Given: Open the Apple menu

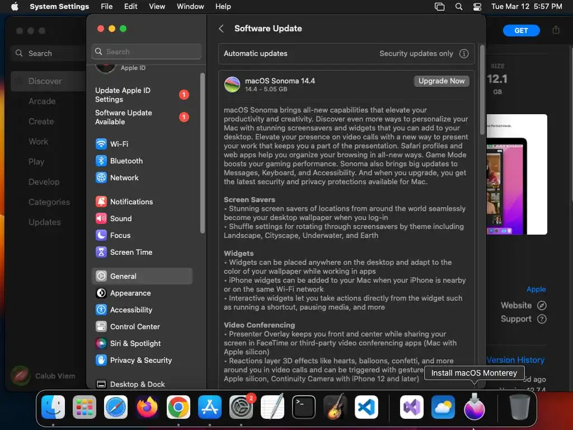Looking at the screenshot, I should point(15,7).
